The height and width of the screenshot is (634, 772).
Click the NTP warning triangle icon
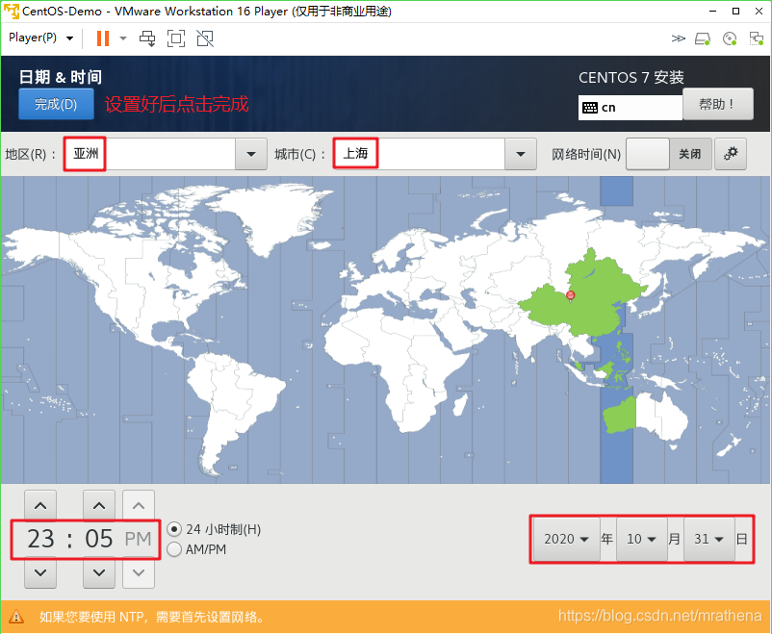click(x=16, y=617)
